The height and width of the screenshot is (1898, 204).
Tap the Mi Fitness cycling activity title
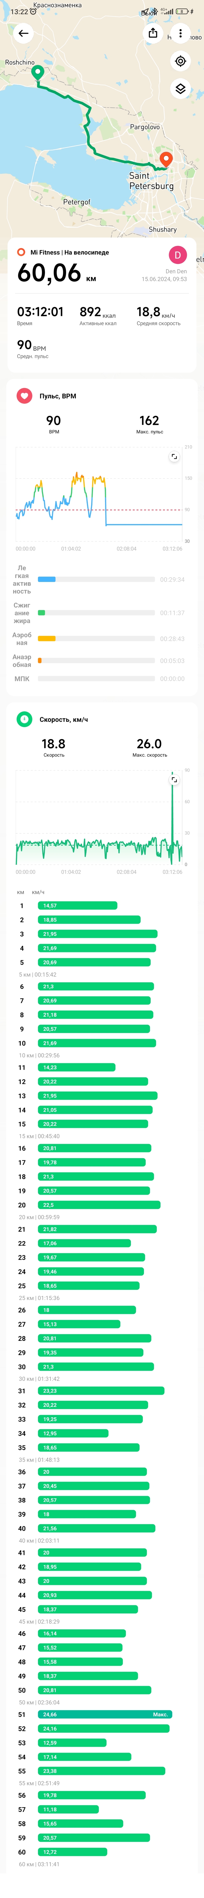point(69,252)
